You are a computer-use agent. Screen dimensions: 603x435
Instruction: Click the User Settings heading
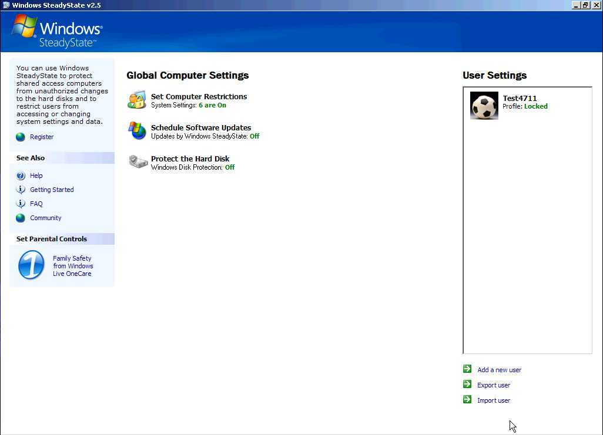click(494, 75)
